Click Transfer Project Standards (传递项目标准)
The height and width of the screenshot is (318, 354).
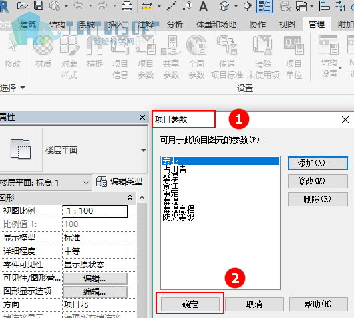pos(227,57)
